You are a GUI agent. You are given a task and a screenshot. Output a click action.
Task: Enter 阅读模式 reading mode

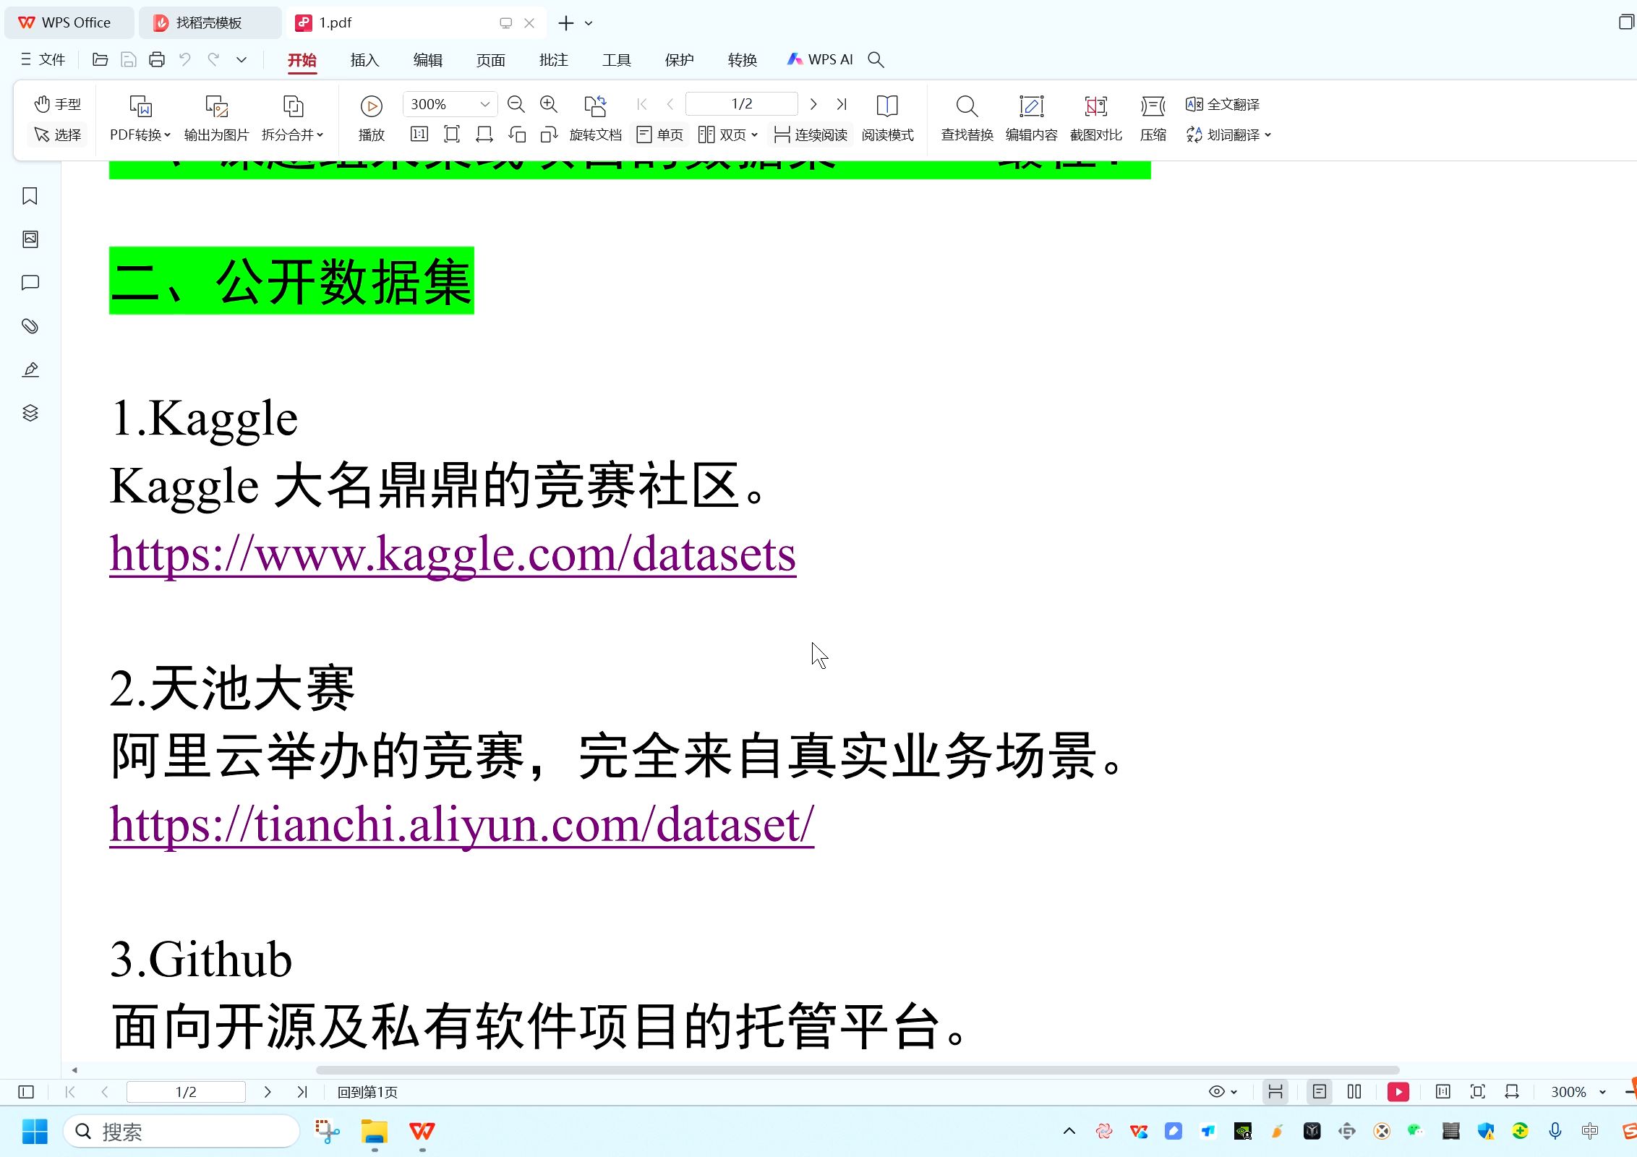point(887,119)
